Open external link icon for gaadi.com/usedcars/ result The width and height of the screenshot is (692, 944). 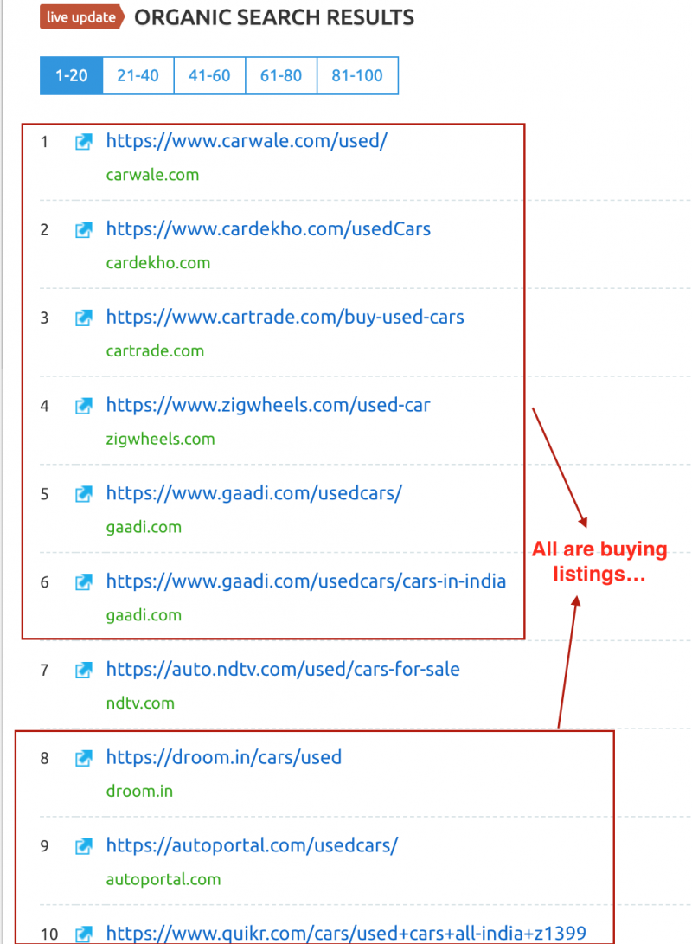click(84, 494)
